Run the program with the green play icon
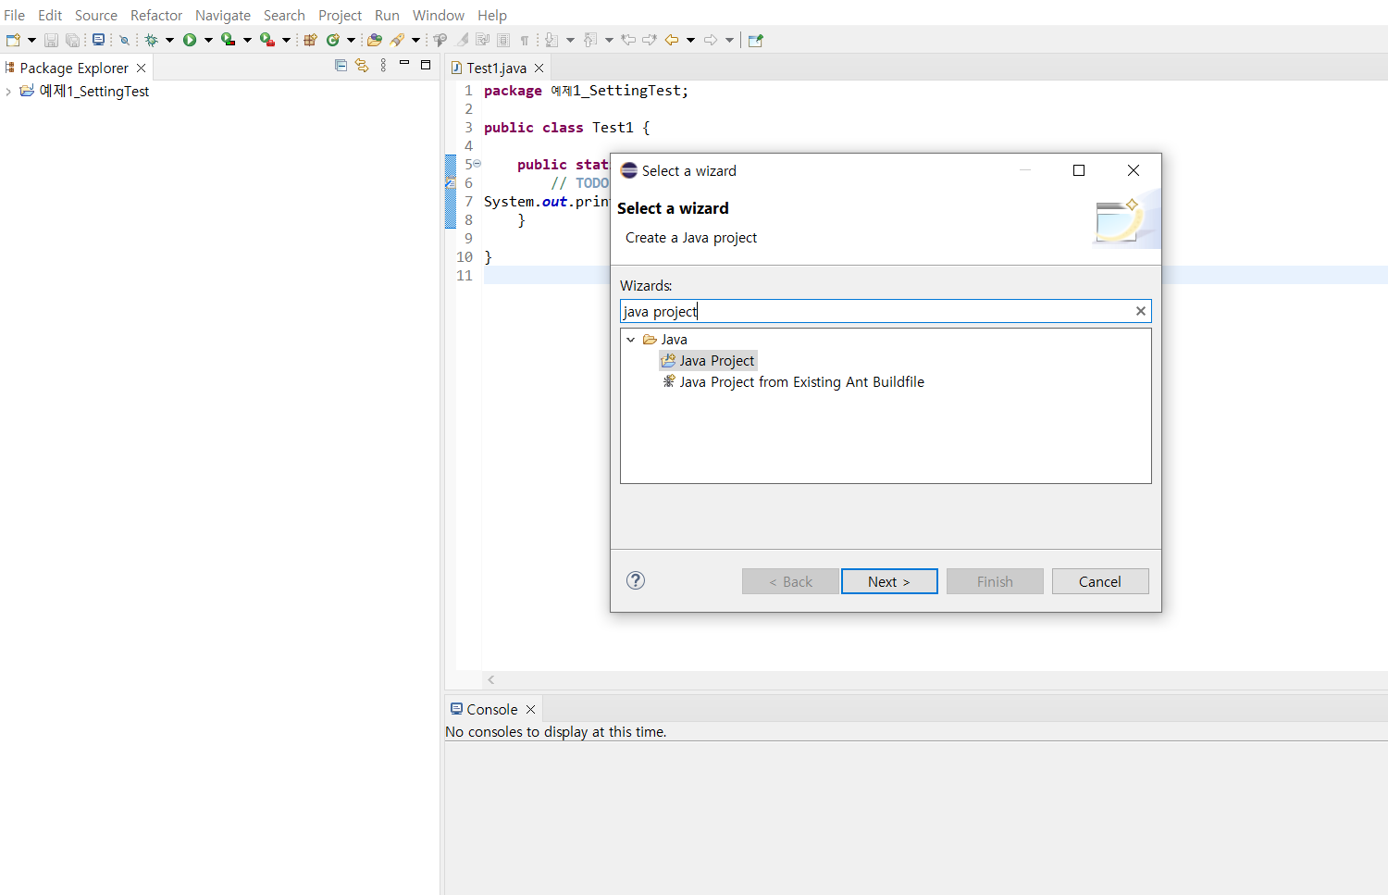This screenshot has height=895, width=1388. [x=190, y=40]
